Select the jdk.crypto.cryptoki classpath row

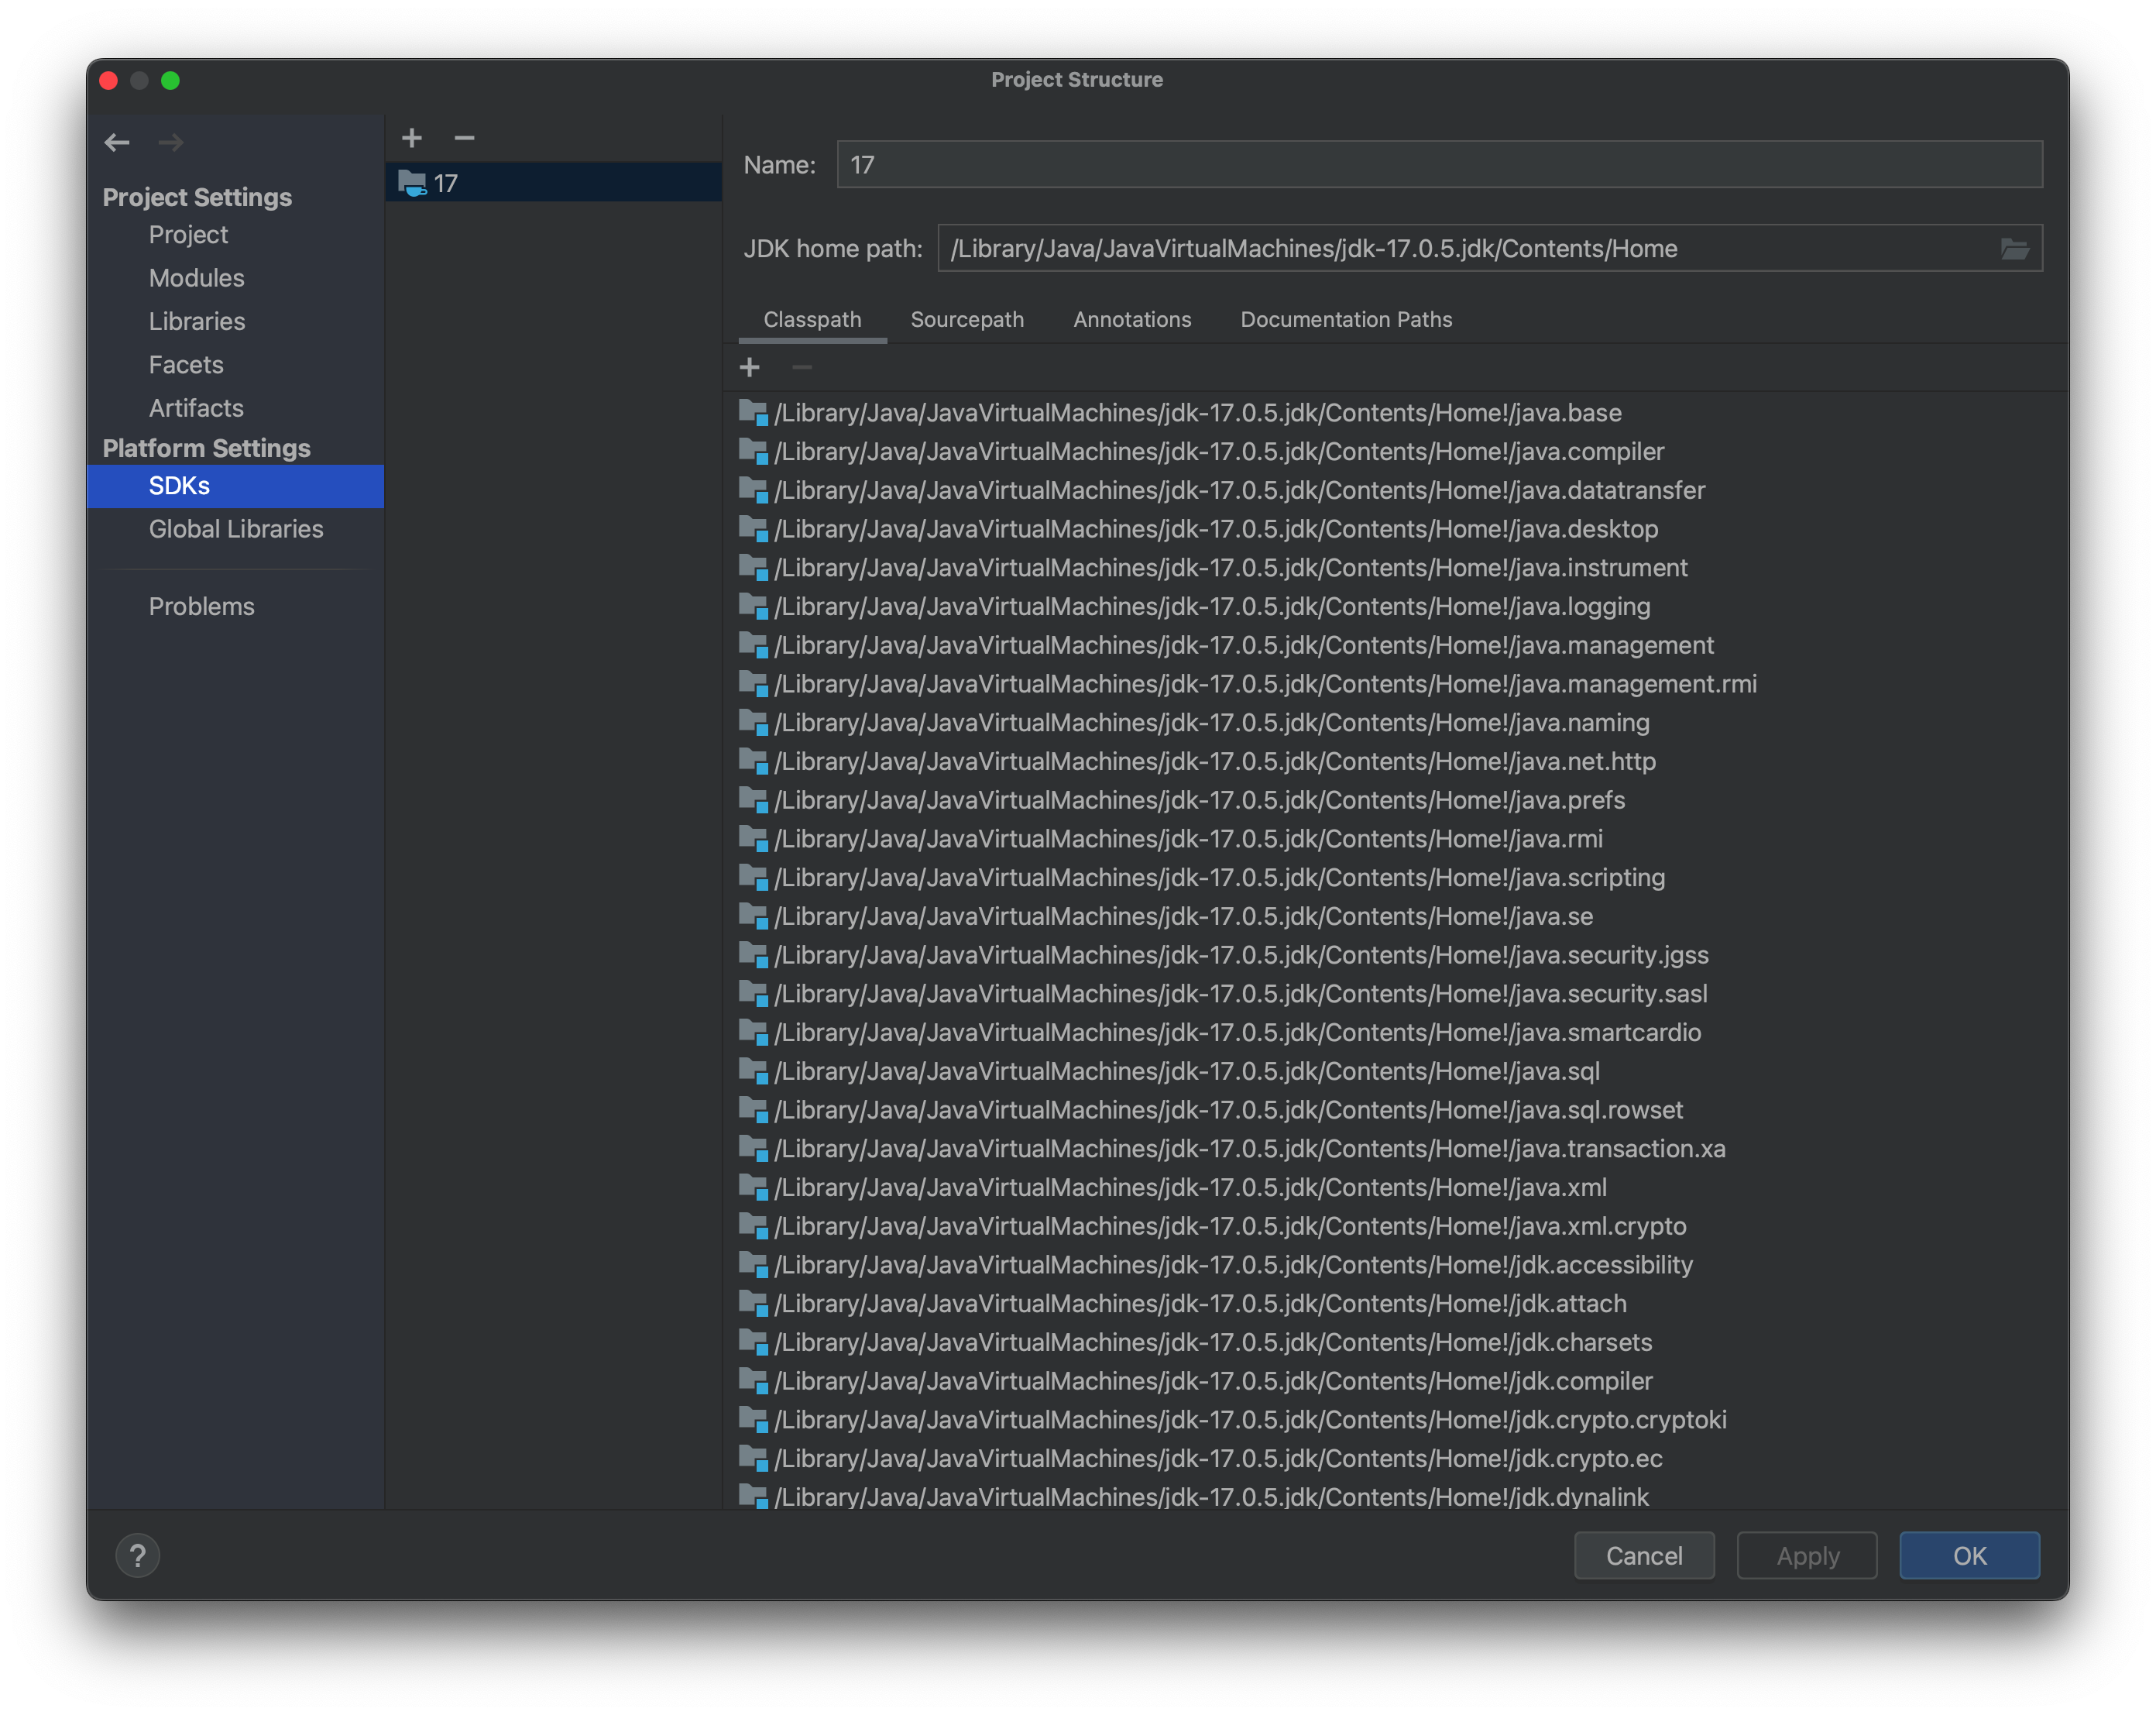(1396, 1420)
